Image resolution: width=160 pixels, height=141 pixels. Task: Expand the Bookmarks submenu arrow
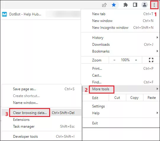click(x=157, y=51)
